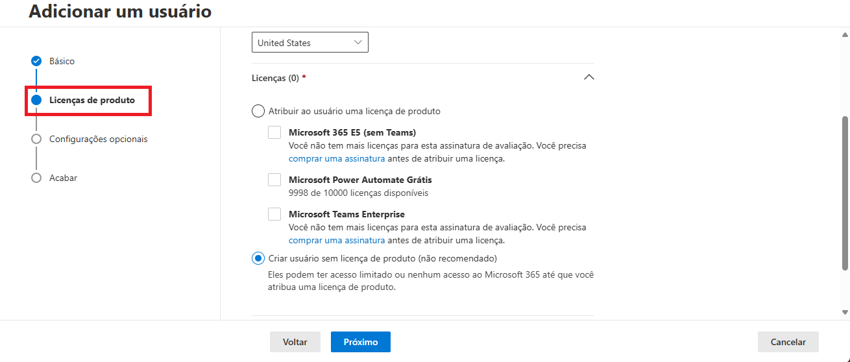Open the United States location dropdown

click(x=310, y=43)
